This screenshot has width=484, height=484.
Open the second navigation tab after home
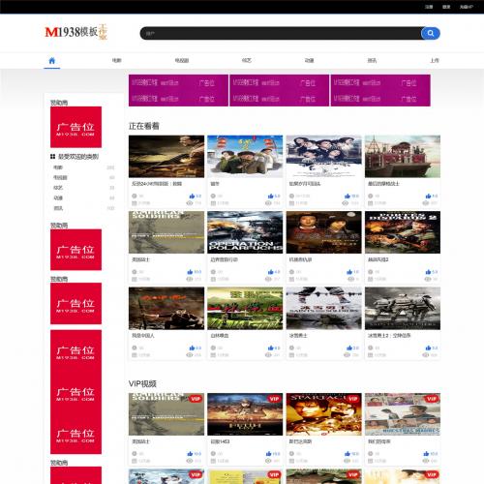pyautogui.click(x=182, y=60)
